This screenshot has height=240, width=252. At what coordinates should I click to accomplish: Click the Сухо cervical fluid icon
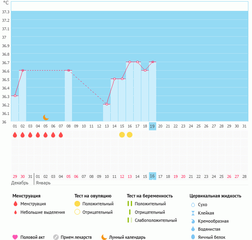[x=193, y=205]
